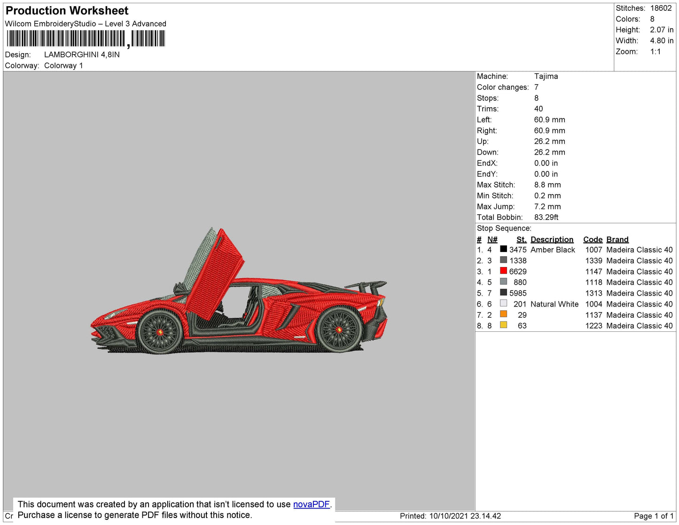Click the N# column header
This screenshot has width=679, height=525.
pos(492,239)
